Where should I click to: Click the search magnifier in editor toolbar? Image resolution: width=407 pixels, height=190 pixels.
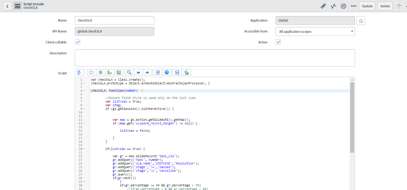(x=129, y=72)
